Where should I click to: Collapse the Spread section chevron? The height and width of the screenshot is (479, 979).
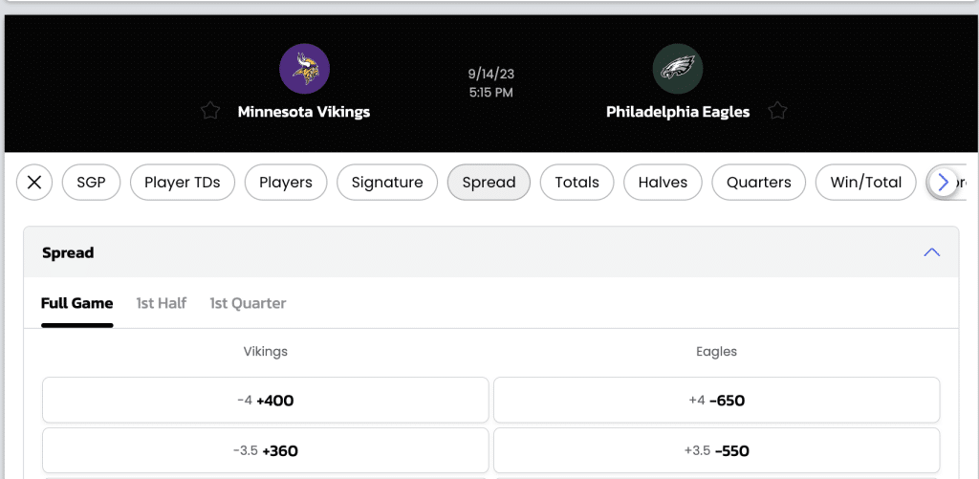[x=931, y=252]
